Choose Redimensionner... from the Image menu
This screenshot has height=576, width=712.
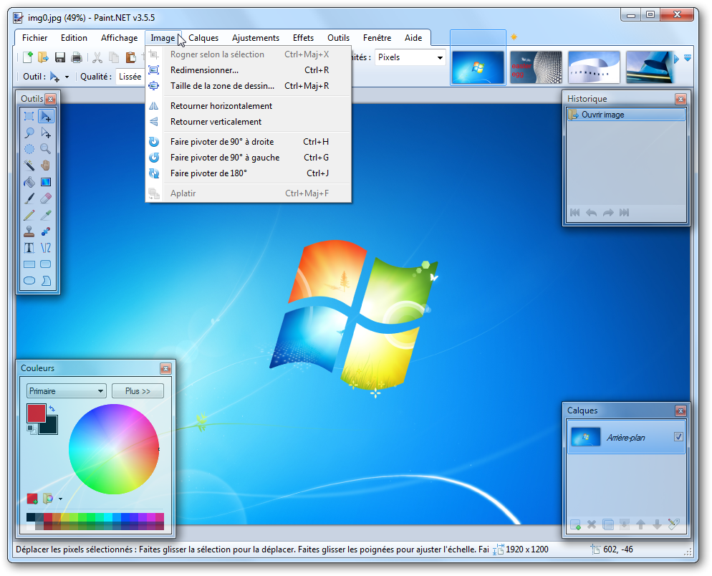[x=204, y=70]
